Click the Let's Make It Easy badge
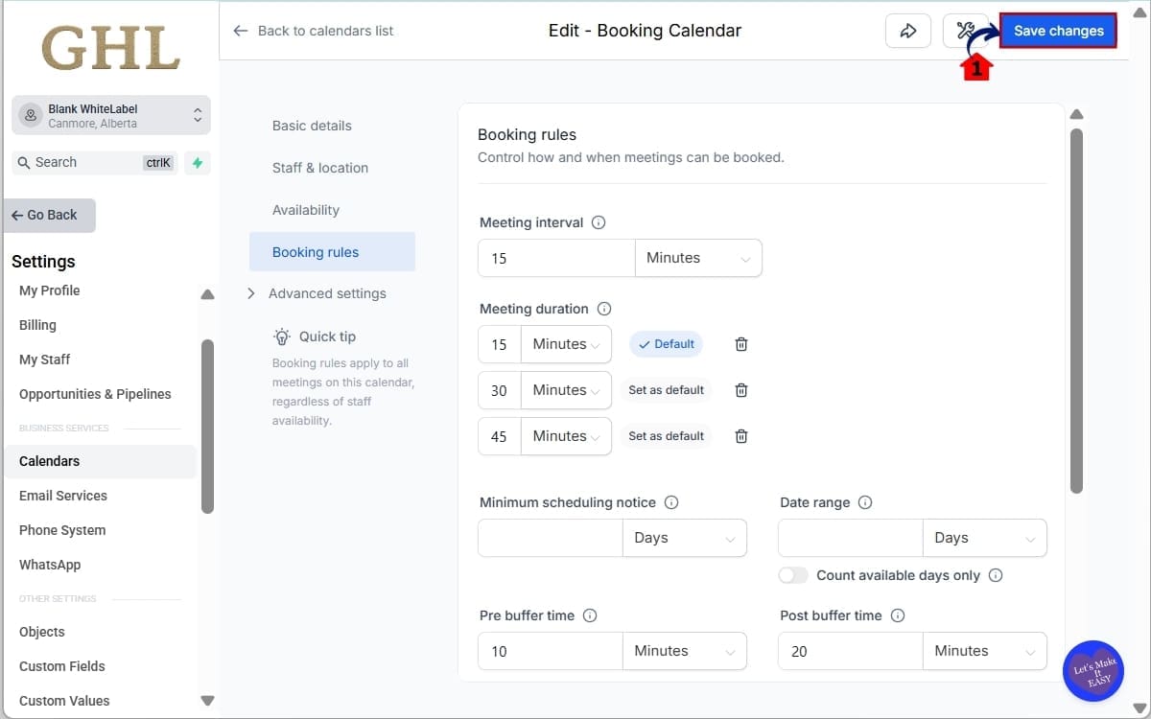The image size is (1151, 719). (x=1093, y=670)
